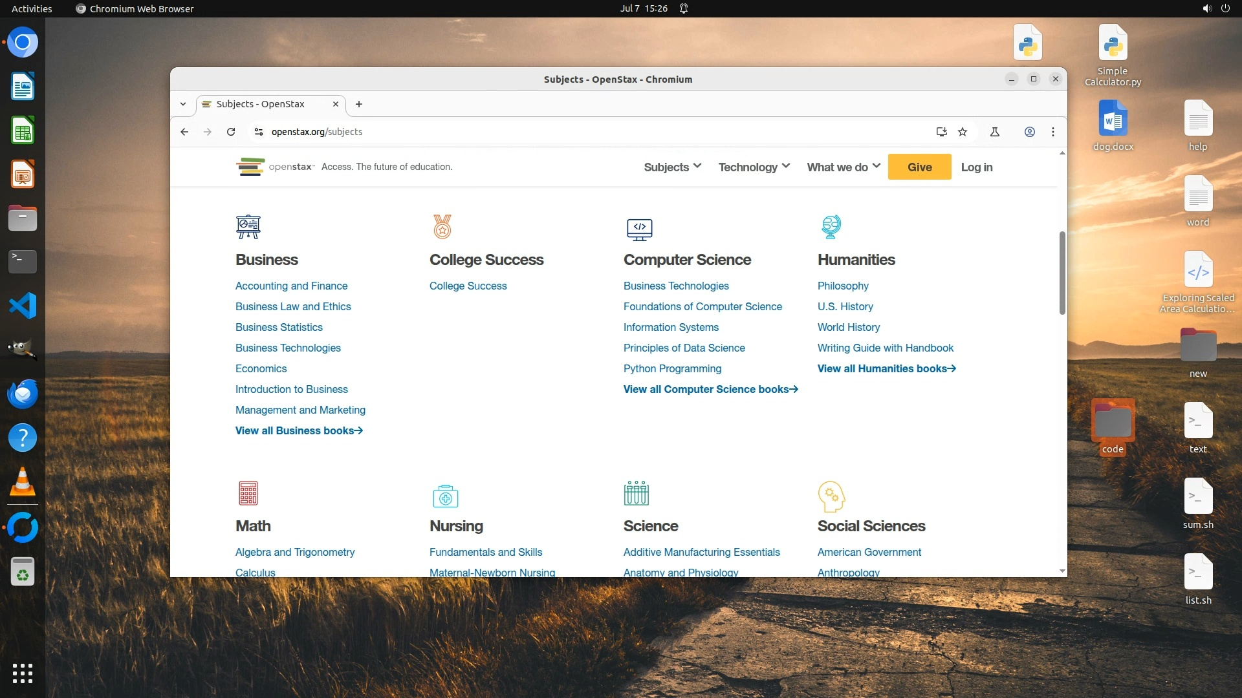Click the OpenStax logo
Image resolution: width=1242 pixels, height=698 pixels.
click(275, 167)
